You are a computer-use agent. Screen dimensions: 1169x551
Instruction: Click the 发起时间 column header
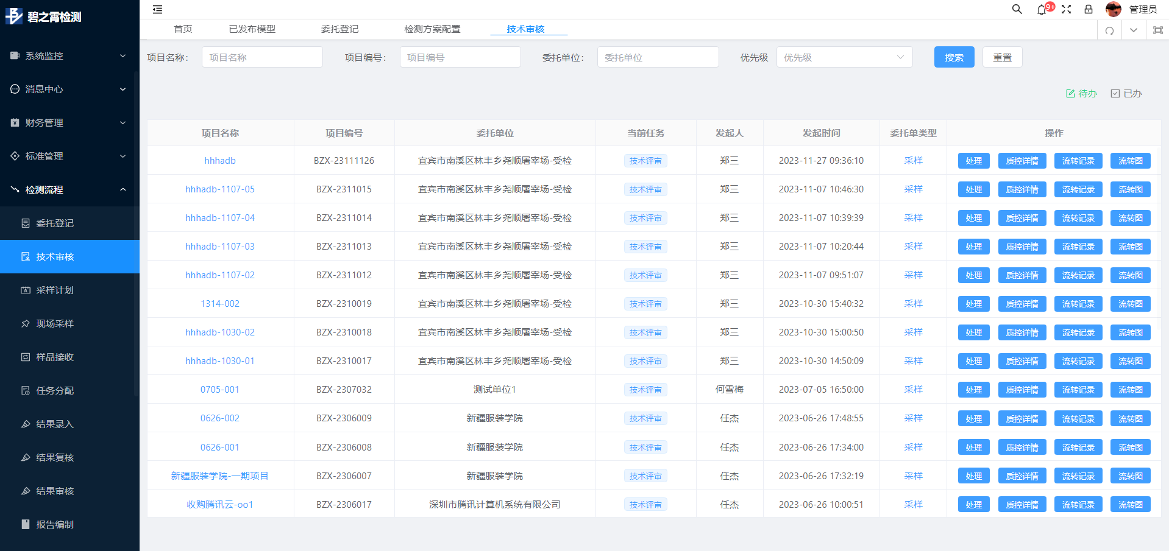click(821, 133)
